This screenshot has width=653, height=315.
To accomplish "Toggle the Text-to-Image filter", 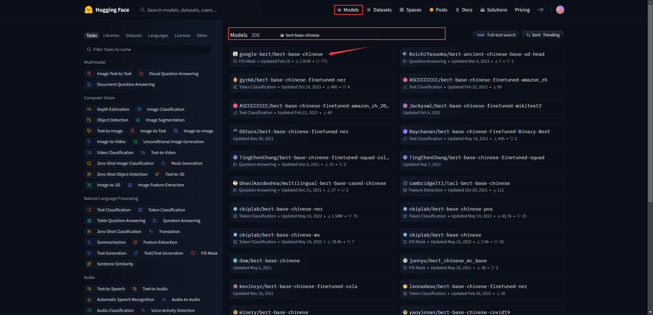I will tap(105, 131).
